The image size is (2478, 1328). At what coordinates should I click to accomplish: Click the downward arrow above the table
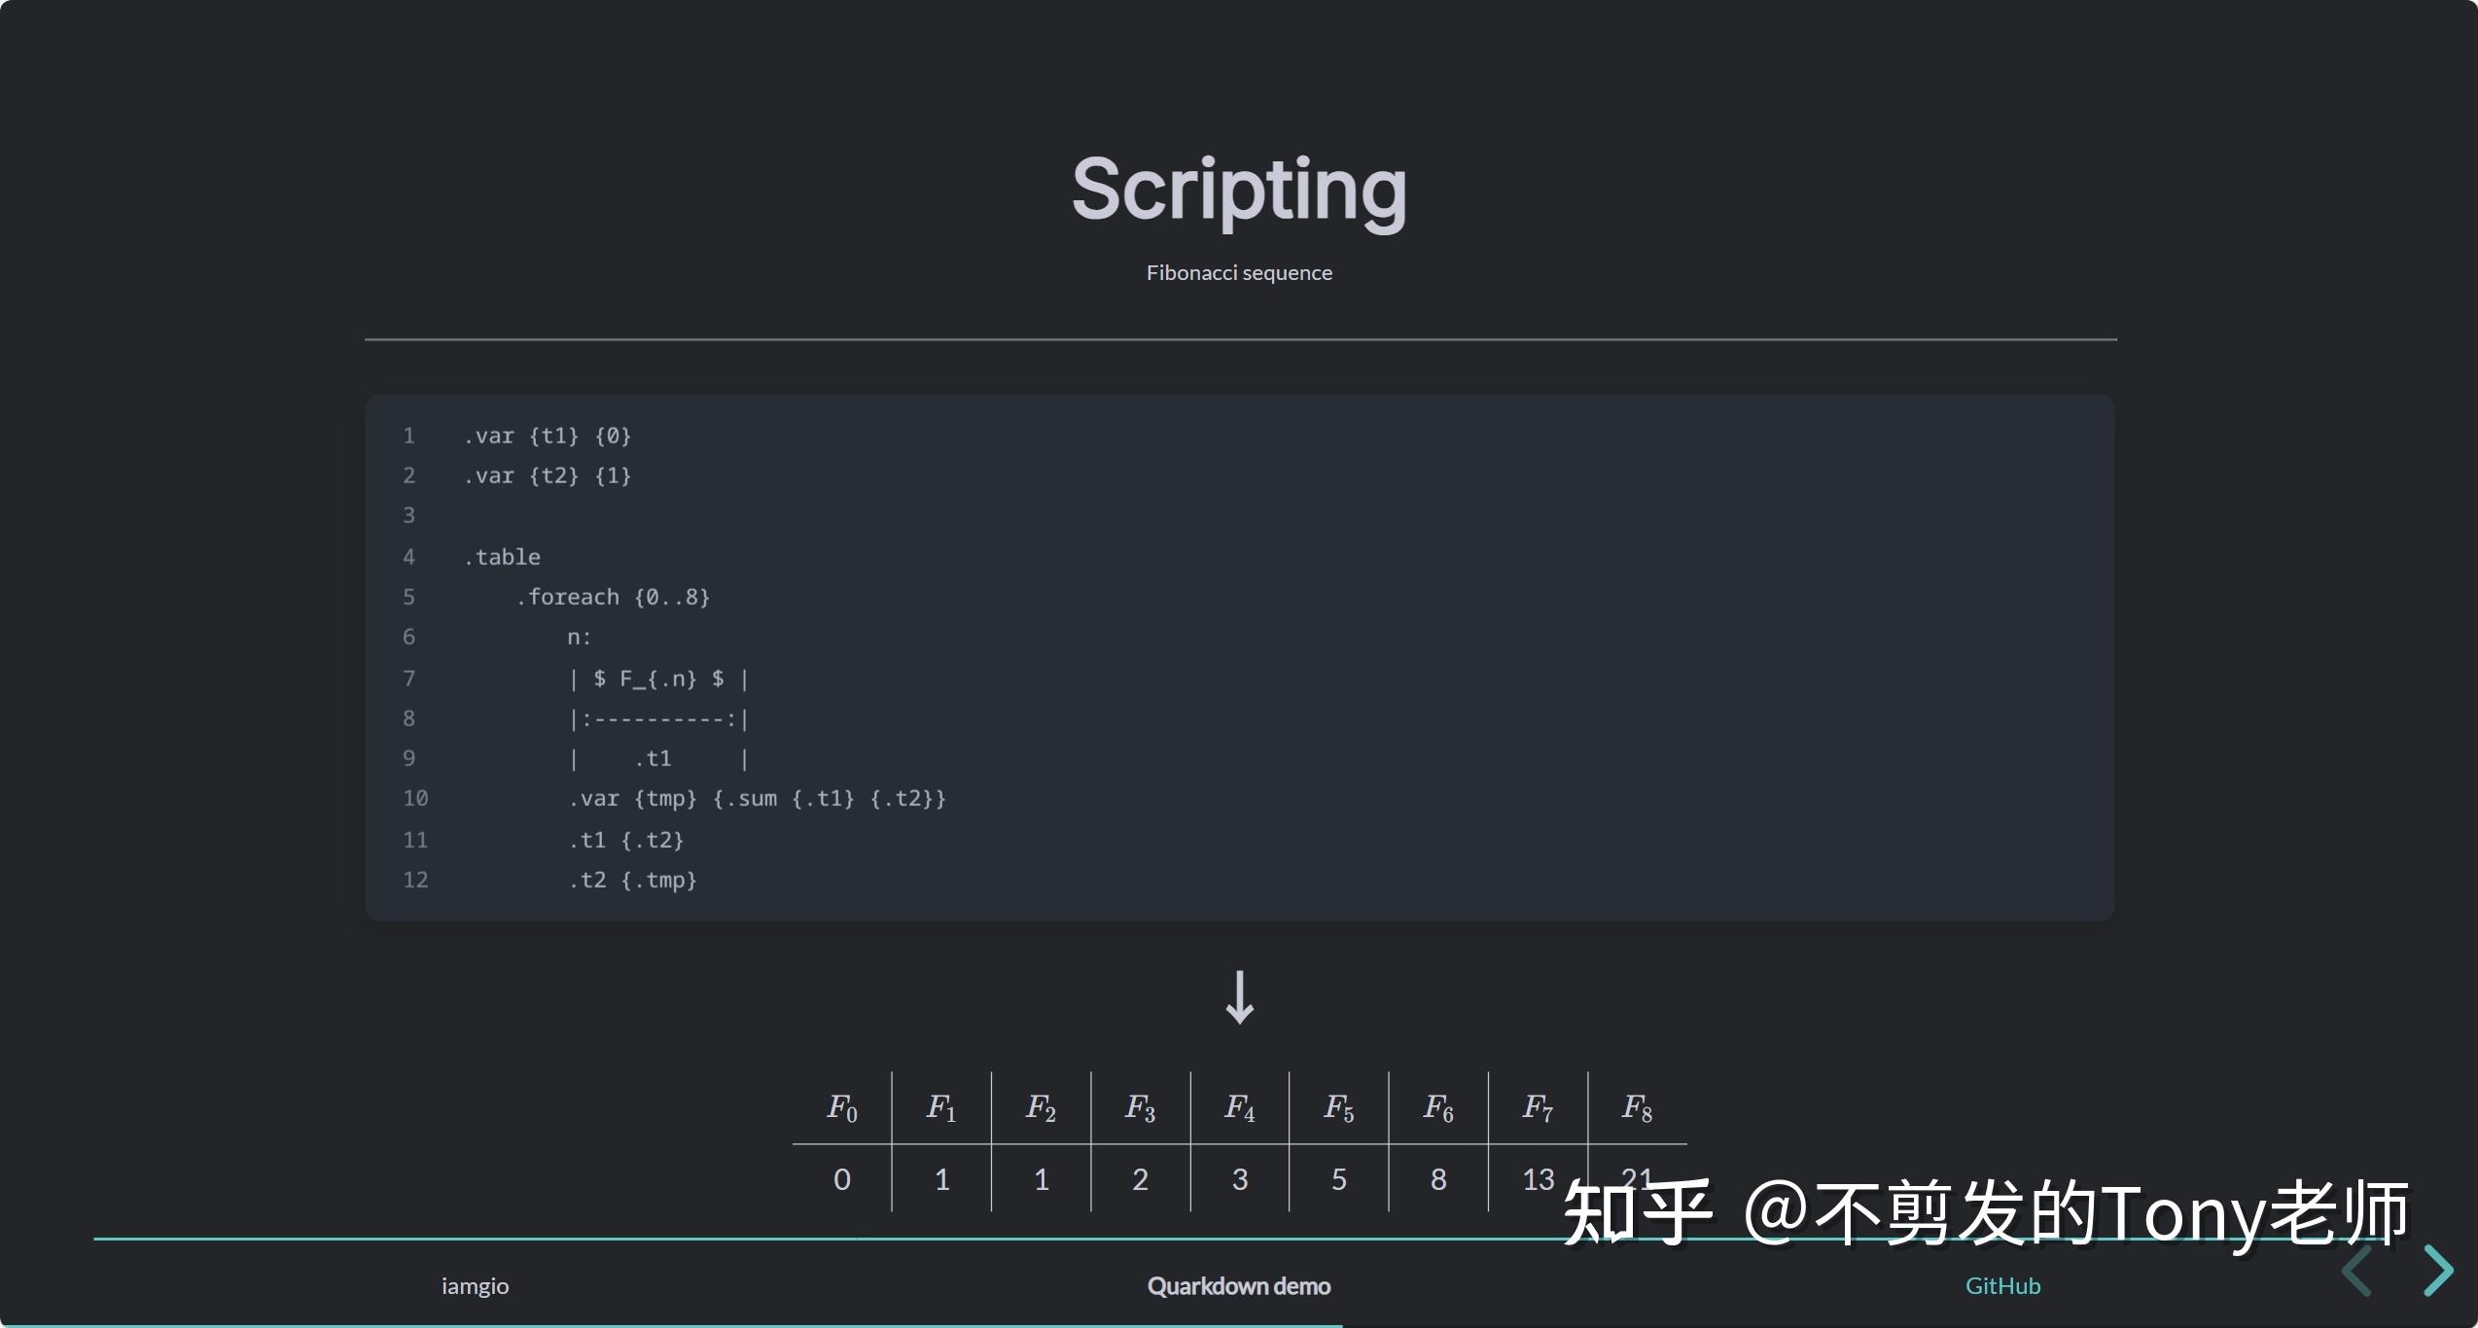point(1239,997)
